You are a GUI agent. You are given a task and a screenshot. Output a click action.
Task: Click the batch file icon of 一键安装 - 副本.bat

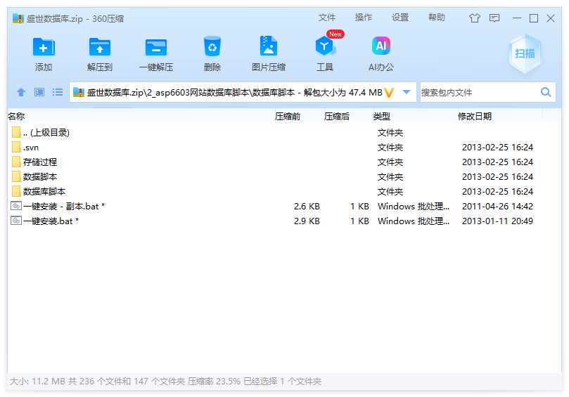[x=16, y=206]
